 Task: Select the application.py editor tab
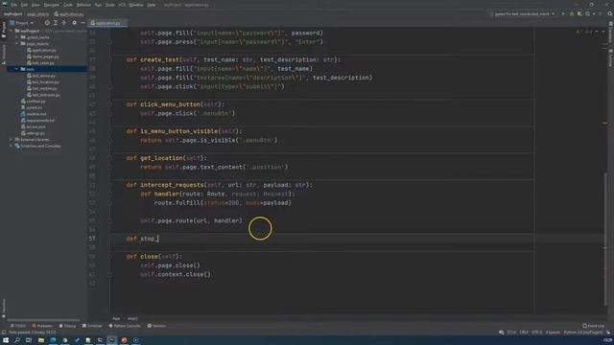(x=107, y=23)
